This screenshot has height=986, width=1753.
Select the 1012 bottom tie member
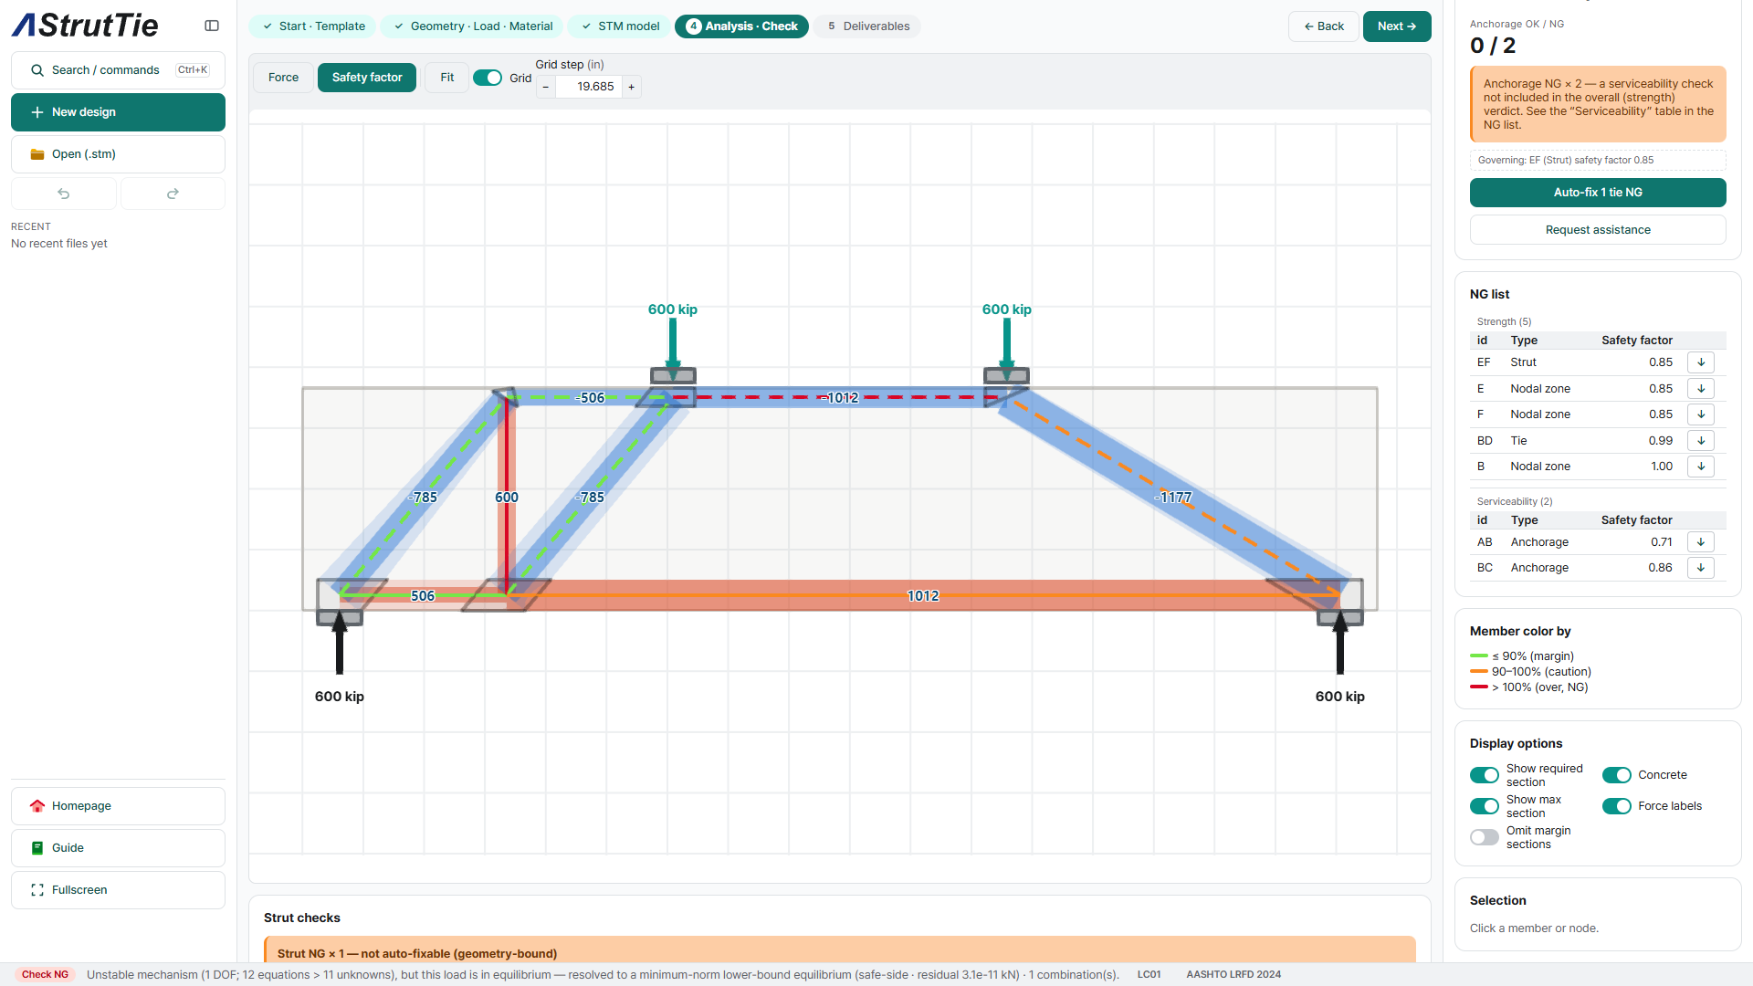click(922, 595)
